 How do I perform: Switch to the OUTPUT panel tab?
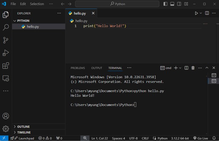coord(97,68)
